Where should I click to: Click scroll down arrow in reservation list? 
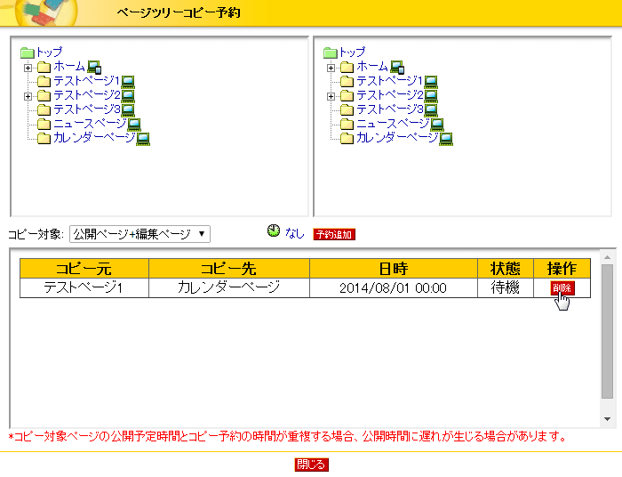[x=607, y=418]
